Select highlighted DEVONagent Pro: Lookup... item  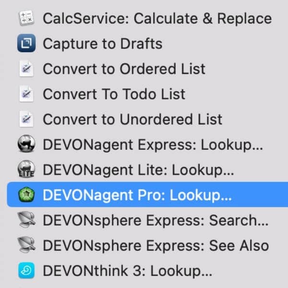(137, 196)
